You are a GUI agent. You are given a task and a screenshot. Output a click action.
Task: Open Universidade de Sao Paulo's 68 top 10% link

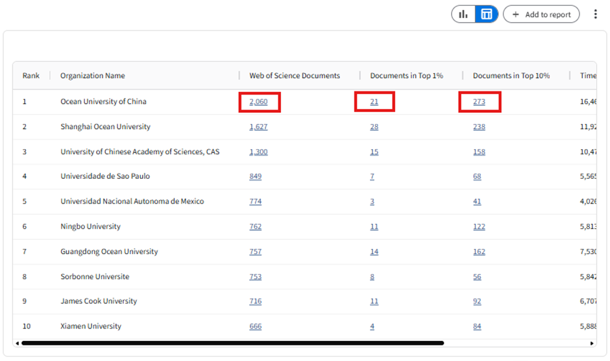tap(477, 176)
